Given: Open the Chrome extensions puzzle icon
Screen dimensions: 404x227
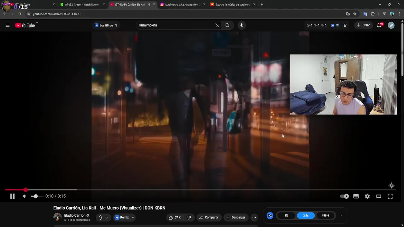Looking at the screenshot, I should point(373,14).
